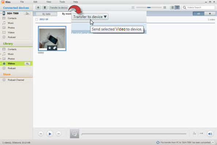Open Library Photos
217x145 pixels.
coord(11,59)
